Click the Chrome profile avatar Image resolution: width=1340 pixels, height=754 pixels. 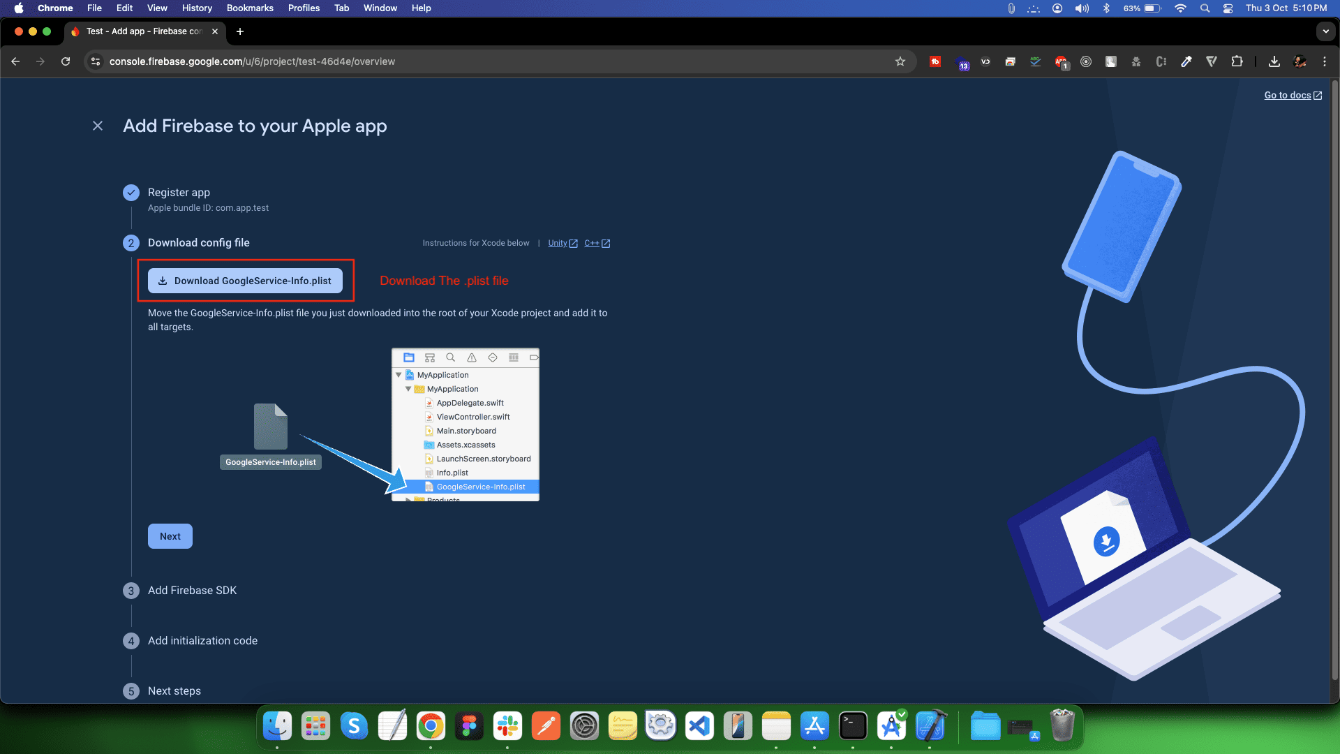point(1300,61)
